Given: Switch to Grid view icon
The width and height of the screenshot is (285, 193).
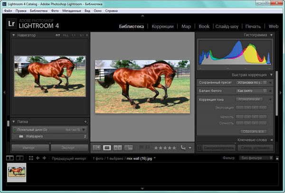Looking at the screenshot, I should [x=96, y=148].
